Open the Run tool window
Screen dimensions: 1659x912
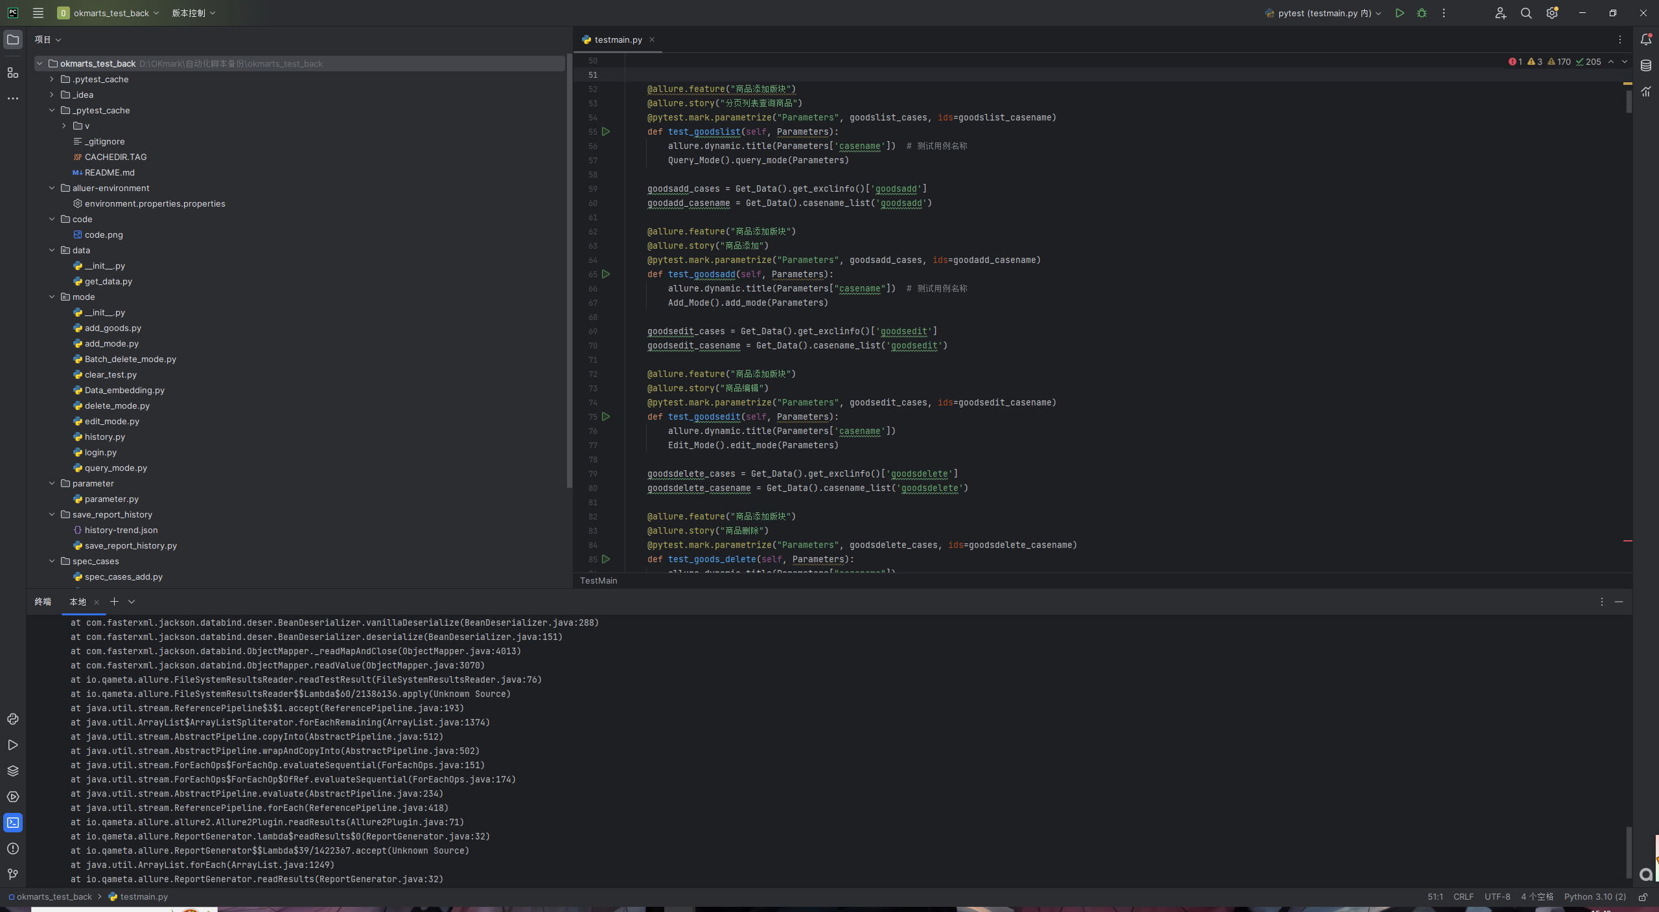[13, 745]
